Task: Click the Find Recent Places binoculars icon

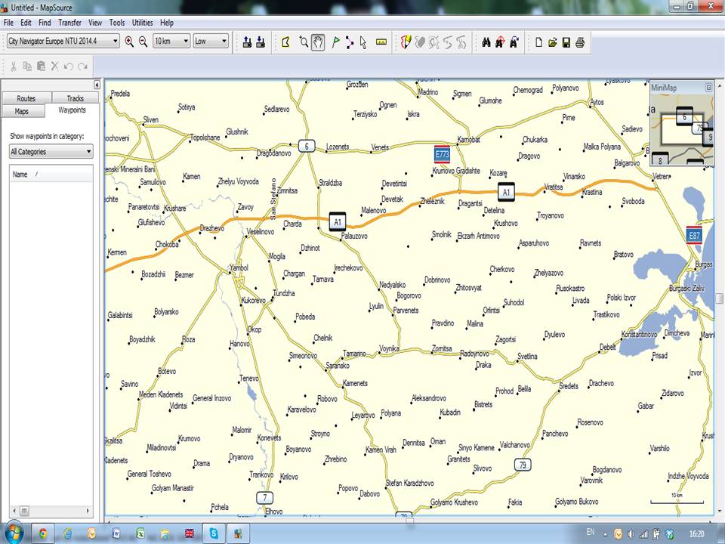Action: point(514,42)
